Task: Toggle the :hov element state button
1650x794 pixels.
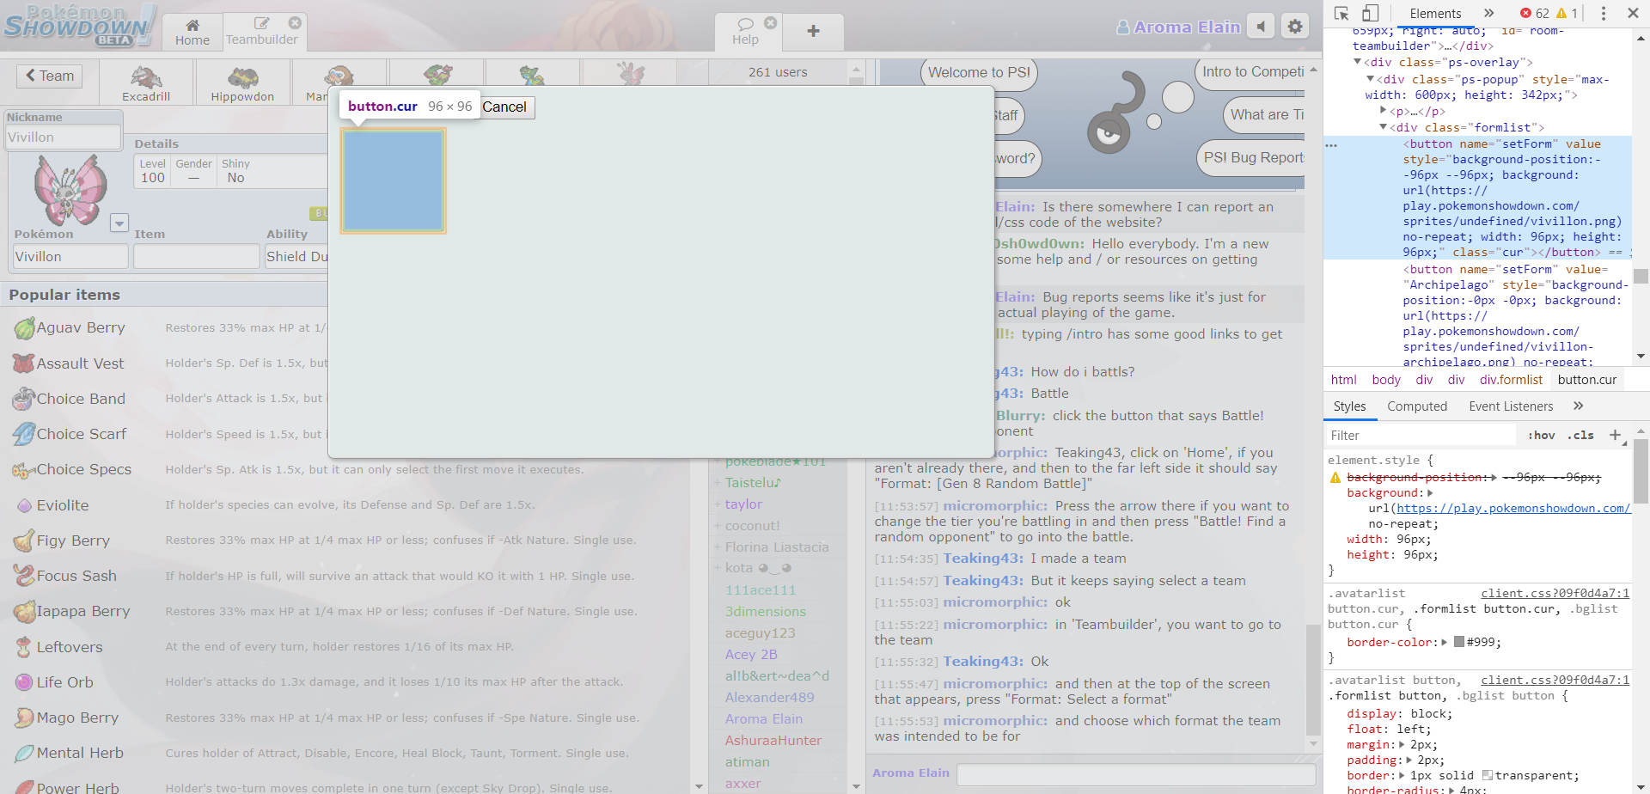Action: [x=1542, y=436]
